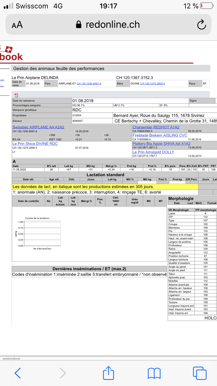The width and height of the screenshot is (217, 386).
Task: Open Charpentier REDHOT A1A2 link
Action: 156,127
